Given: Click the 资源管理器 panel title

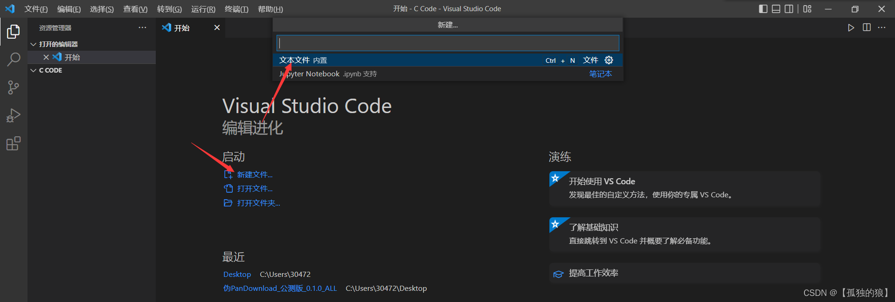Looking at the screenshot, I should (55, 28).
